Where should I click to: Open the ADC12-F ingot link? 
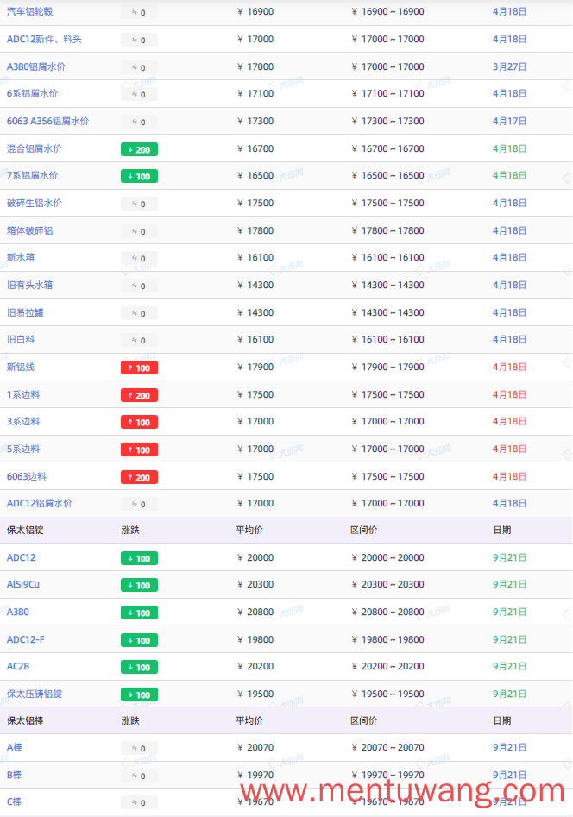(26, 639)
